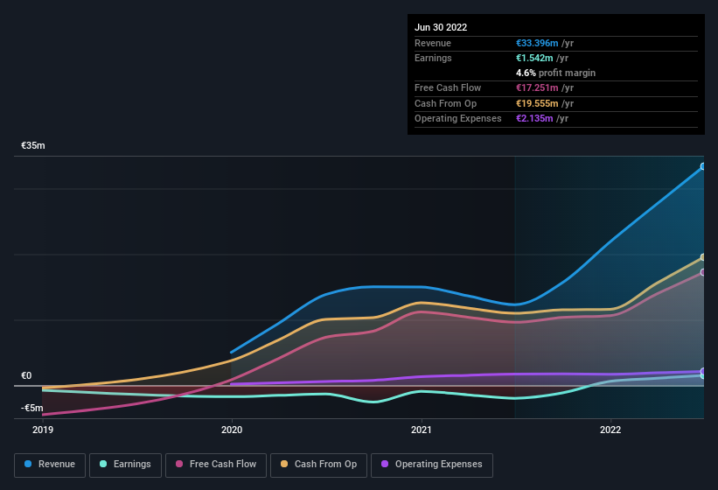Click the 4.6% profit margin text
Screen dimensions: 718x490
pyautogui.click(x=555, y=73)
